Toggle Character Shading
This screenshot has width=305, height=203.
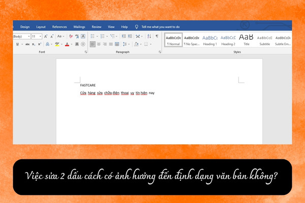pyautogui.click(x=77, y=44)
